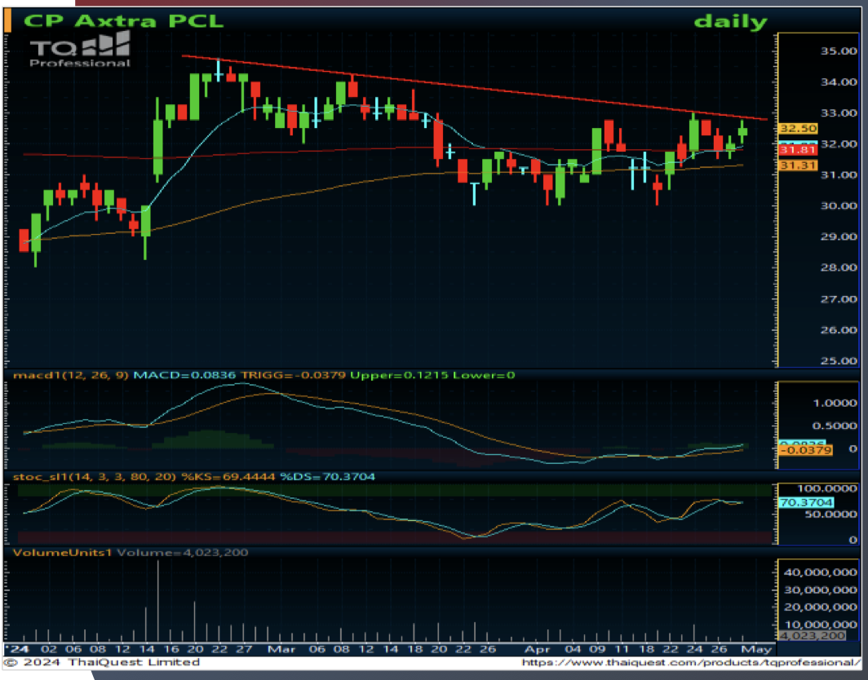The image size is (868, 680).
Task: Click the 10,000,000 volume axis label
Action: (821, 625)
